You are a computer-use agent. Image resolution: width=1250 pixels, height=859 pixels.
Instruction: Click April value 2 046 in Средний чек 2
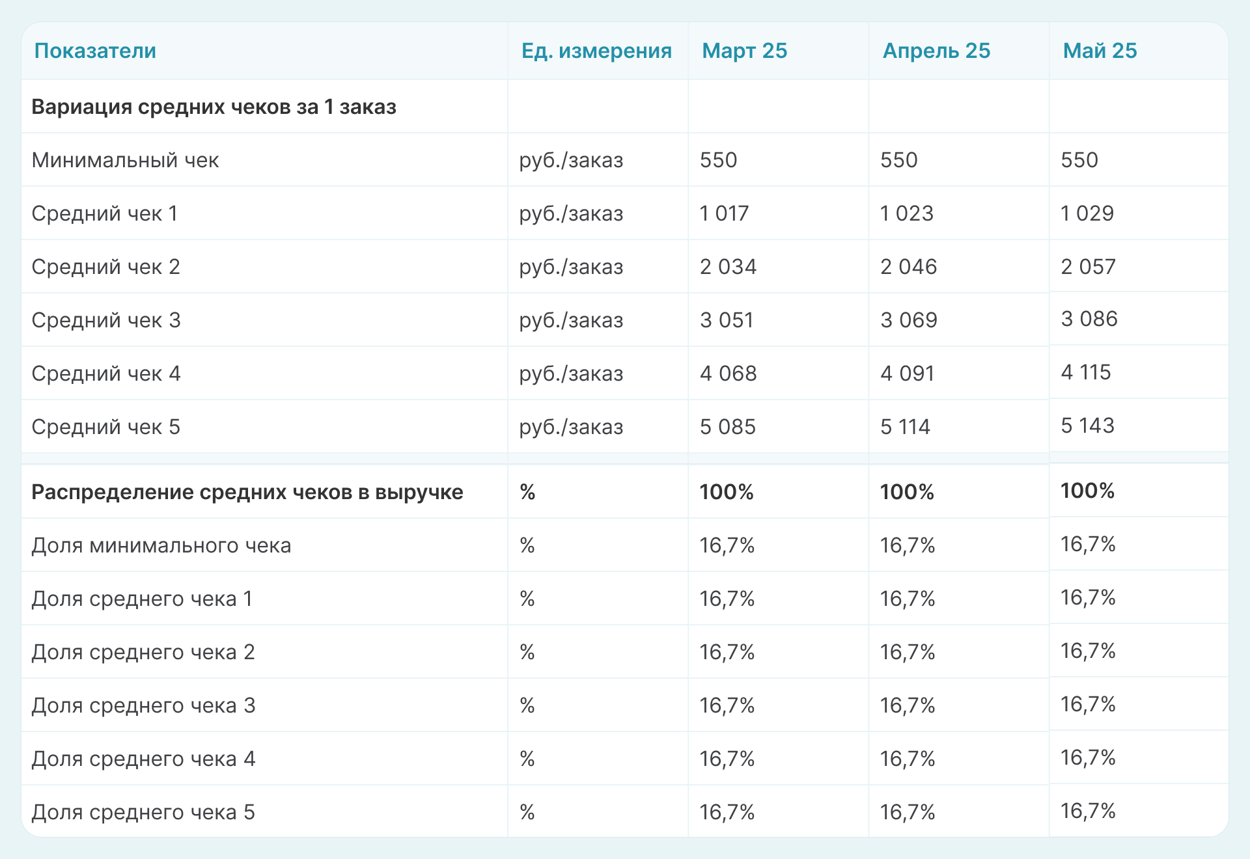coord(908,267)
